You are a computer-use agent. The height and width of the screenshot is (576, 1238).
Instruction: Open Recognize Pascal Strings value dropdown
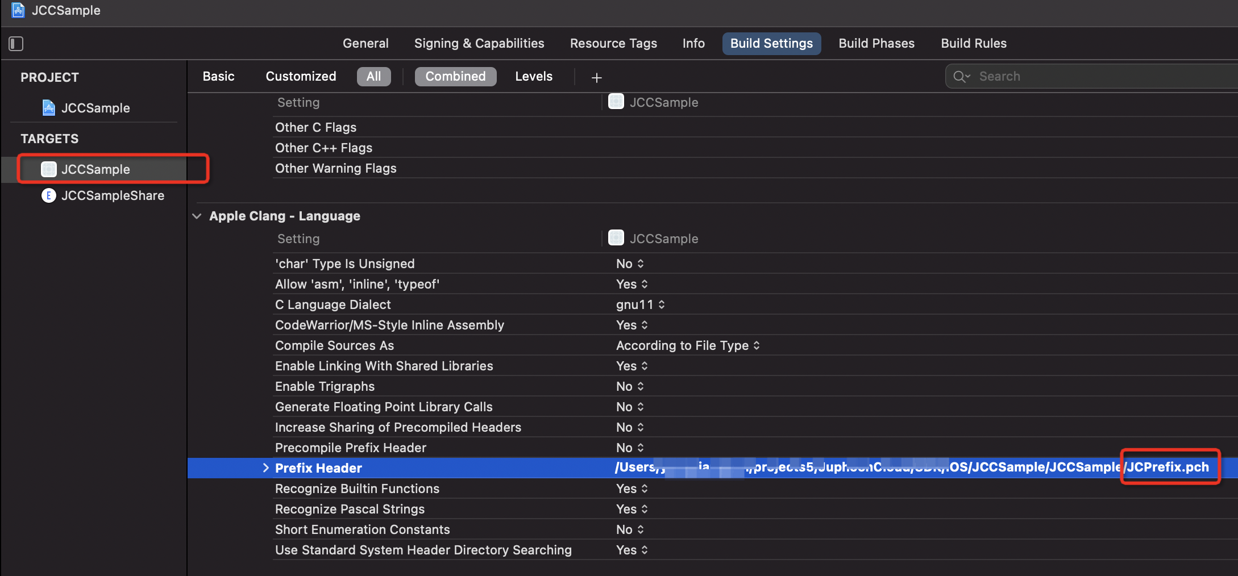pyautogui.click(x=632, y=509)
